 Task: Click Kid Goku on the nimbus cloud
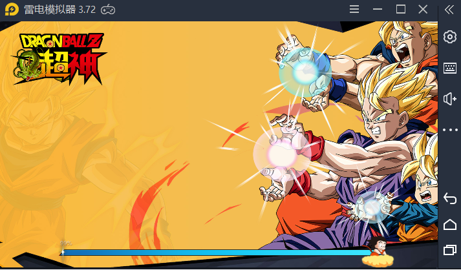pyautogui.click(x=378, y=251)
